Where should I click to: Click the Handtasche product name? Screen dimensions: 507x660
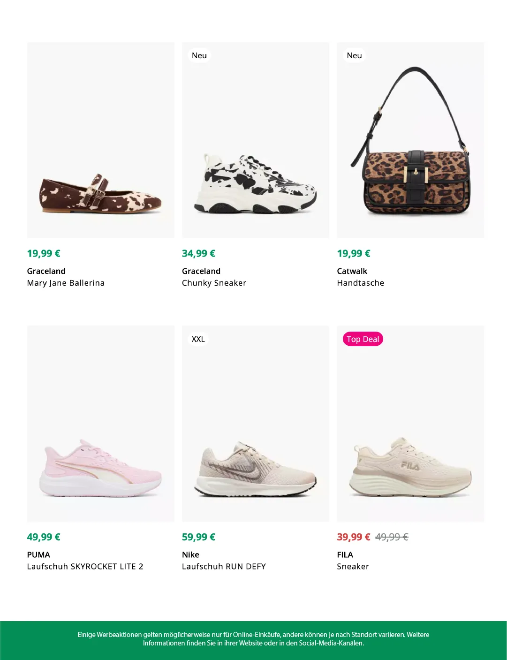tap(360, 283)
